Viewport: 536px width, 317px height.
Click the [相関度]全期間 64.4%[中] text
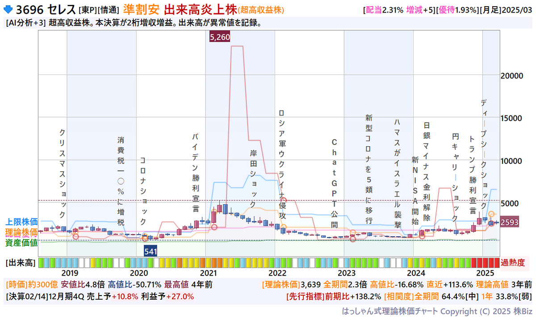pos(431,296)
